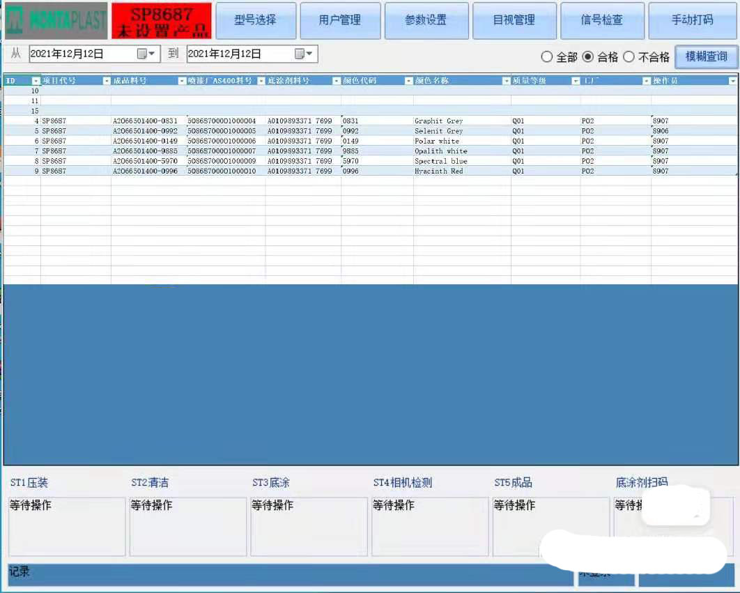Open the 信号检查 menu button

tap(602, 20)
